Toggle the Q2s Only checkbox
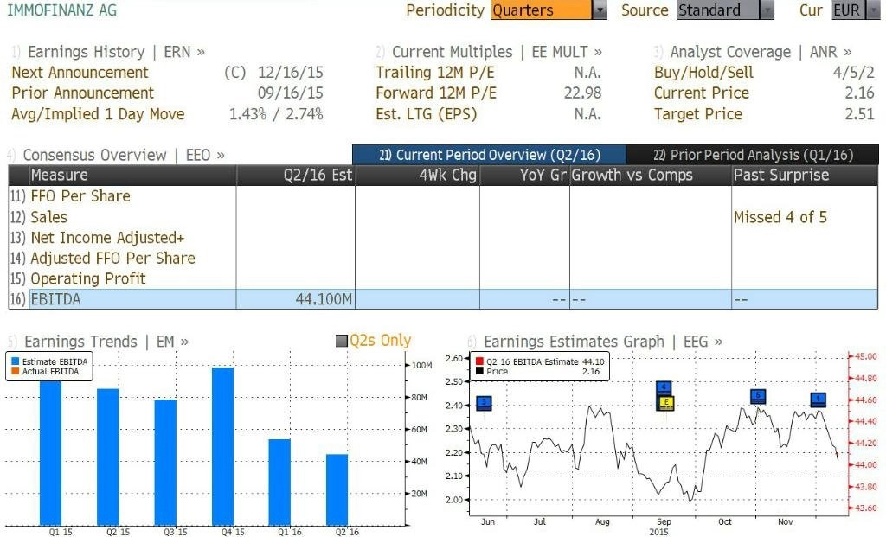Image resolution: width=886 pixels, height=537 pixels. (x=341, y=341)
